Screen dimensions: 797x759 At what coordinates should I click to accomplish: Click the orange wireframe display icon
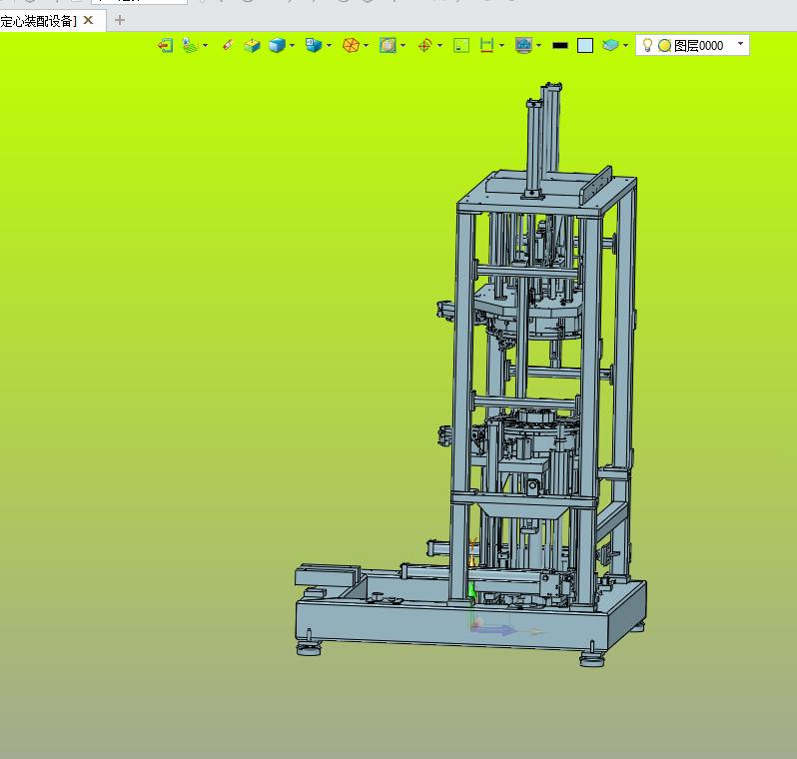(351, 45)
